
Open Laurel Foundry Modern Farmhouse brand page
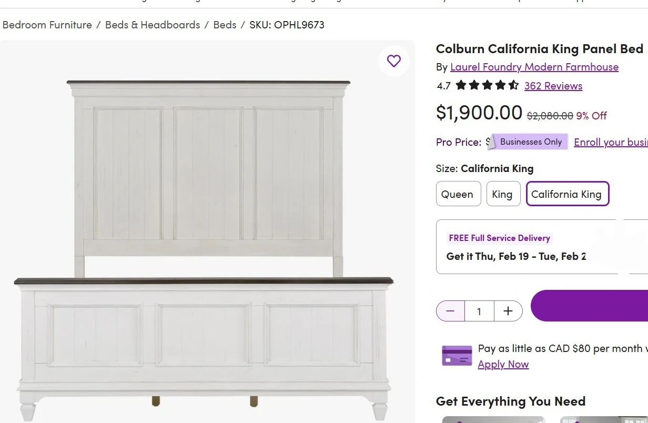(x=534, y=67)
